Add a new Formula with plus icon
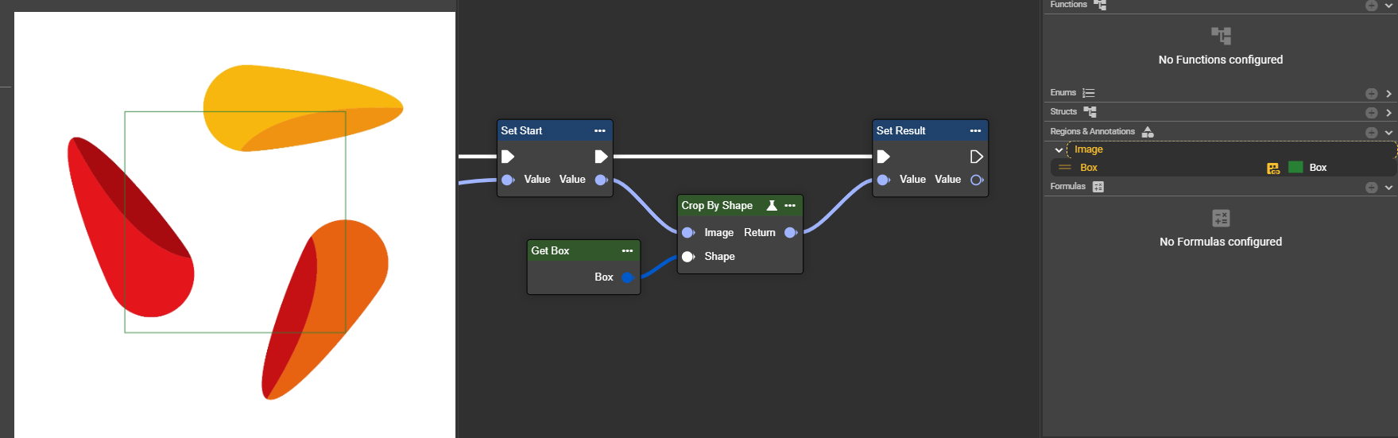Screen dimensions: 1398x438 (1371, 188)
